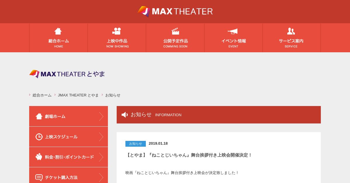Screen dimensions: 350x183
Task: Open the 劇場ホーム sidebar label
Action: pyautogui.click(x=55, y=116)
